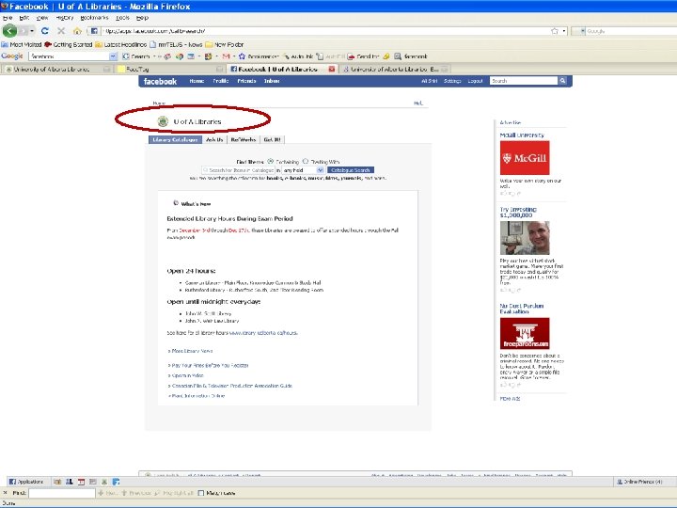Click the Catalogue Search button
Viewport: 677px width, 508px height.
(x=351, y=170)
